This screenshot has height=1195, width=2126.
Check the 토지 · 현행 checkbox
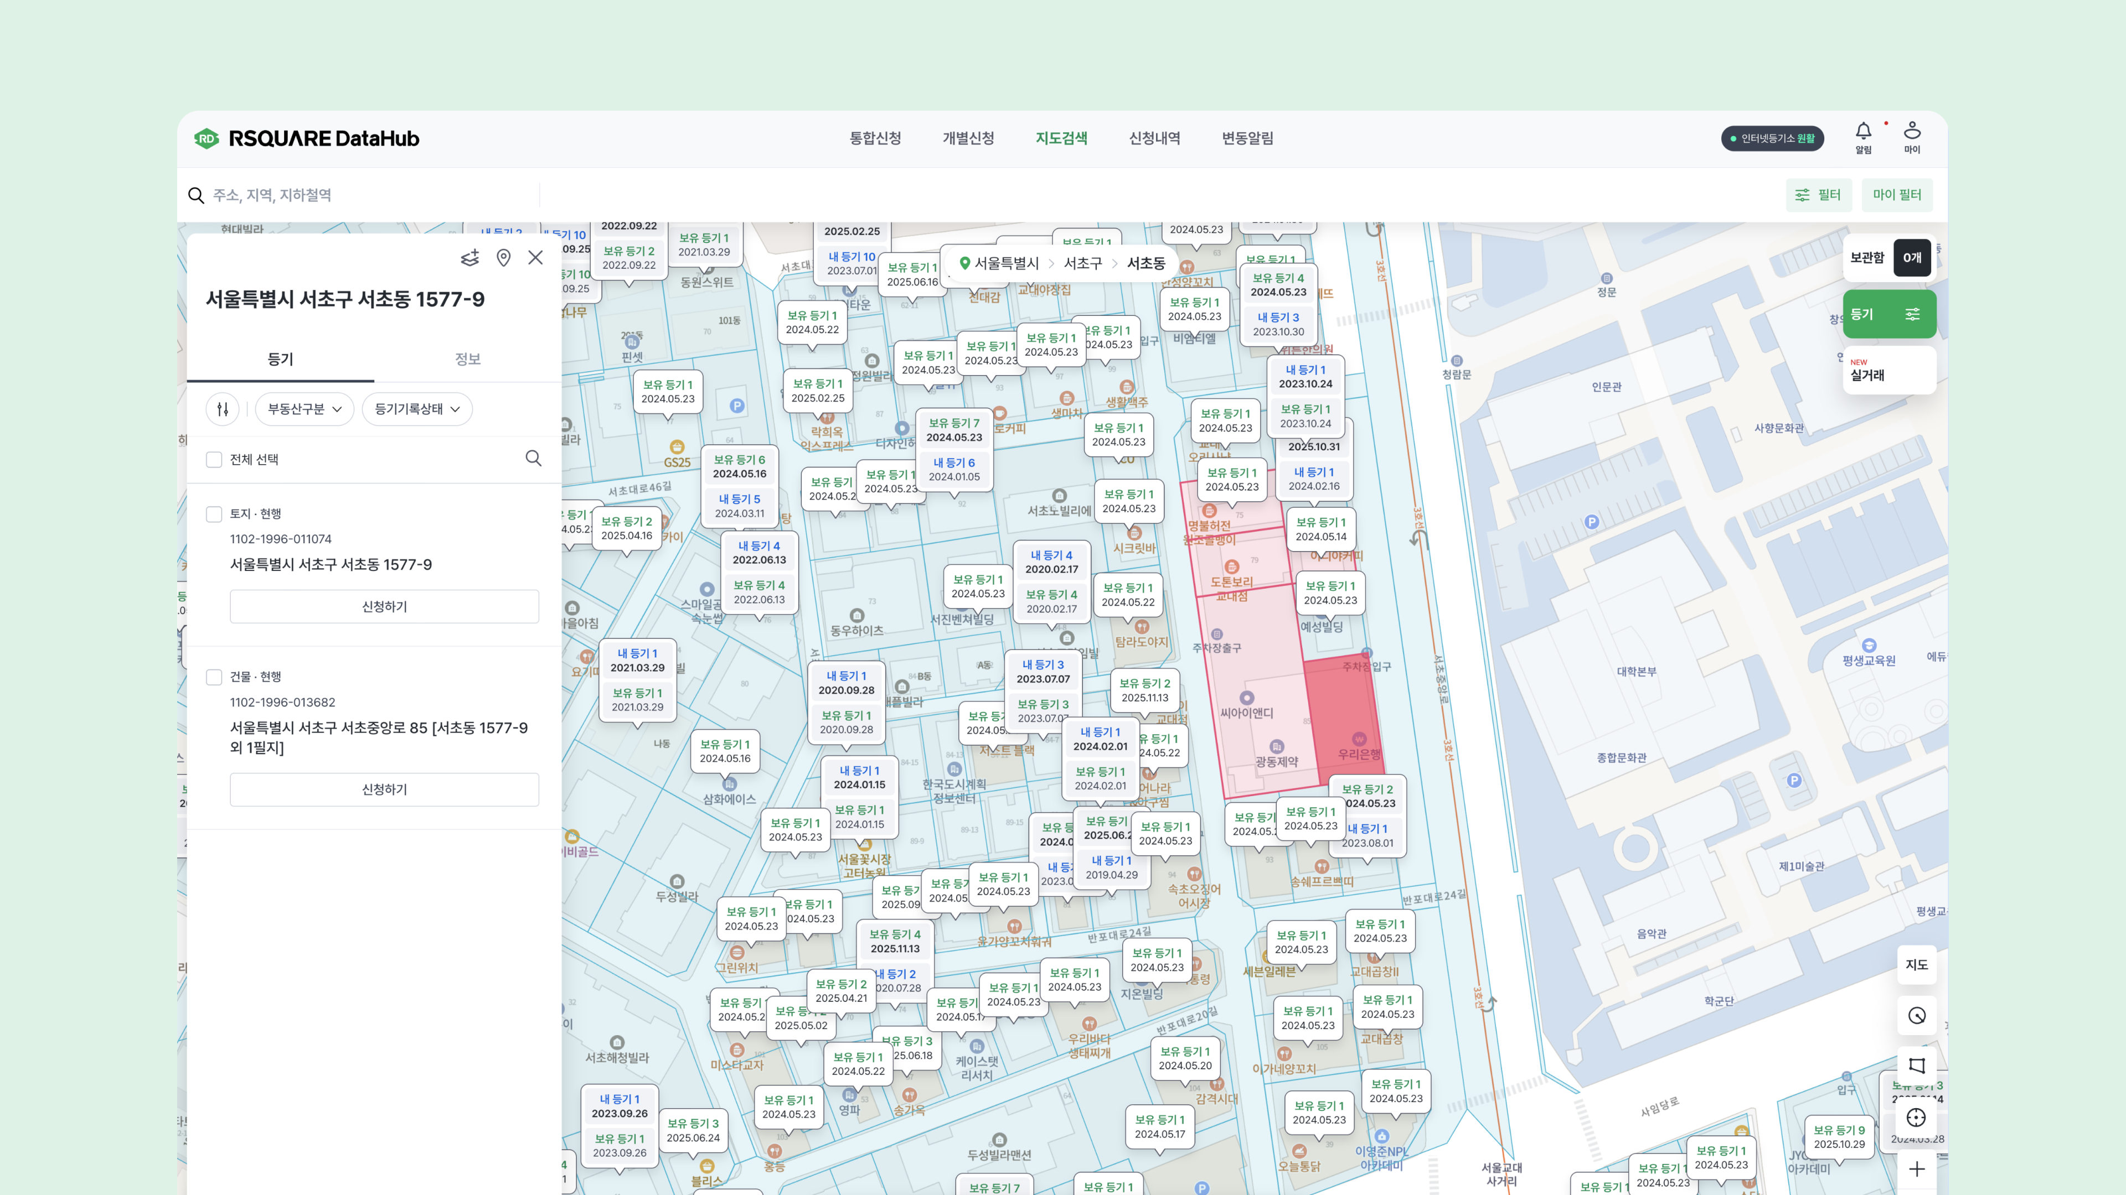pyautogui.click(x=215, y=515)
